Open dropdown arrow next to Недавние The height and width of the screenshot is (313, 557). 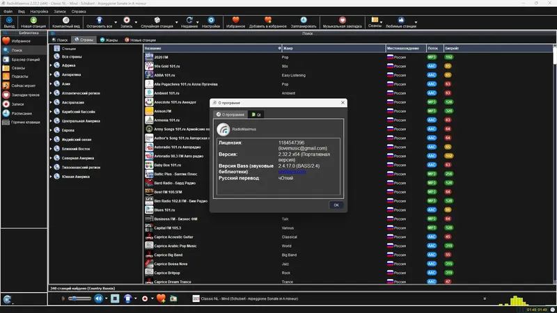(x=198, y=22)
